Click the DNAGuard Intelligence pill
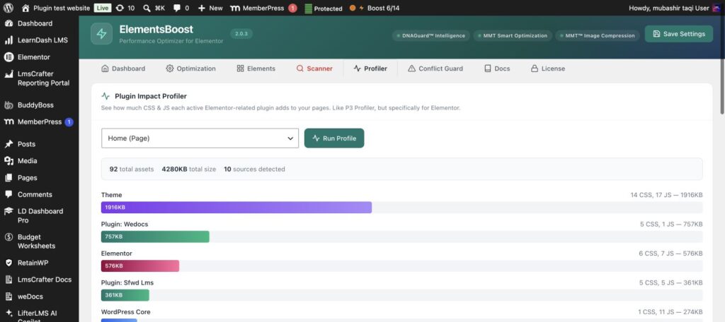The width and height of the screenshot is (725, 322). (431, 35)
